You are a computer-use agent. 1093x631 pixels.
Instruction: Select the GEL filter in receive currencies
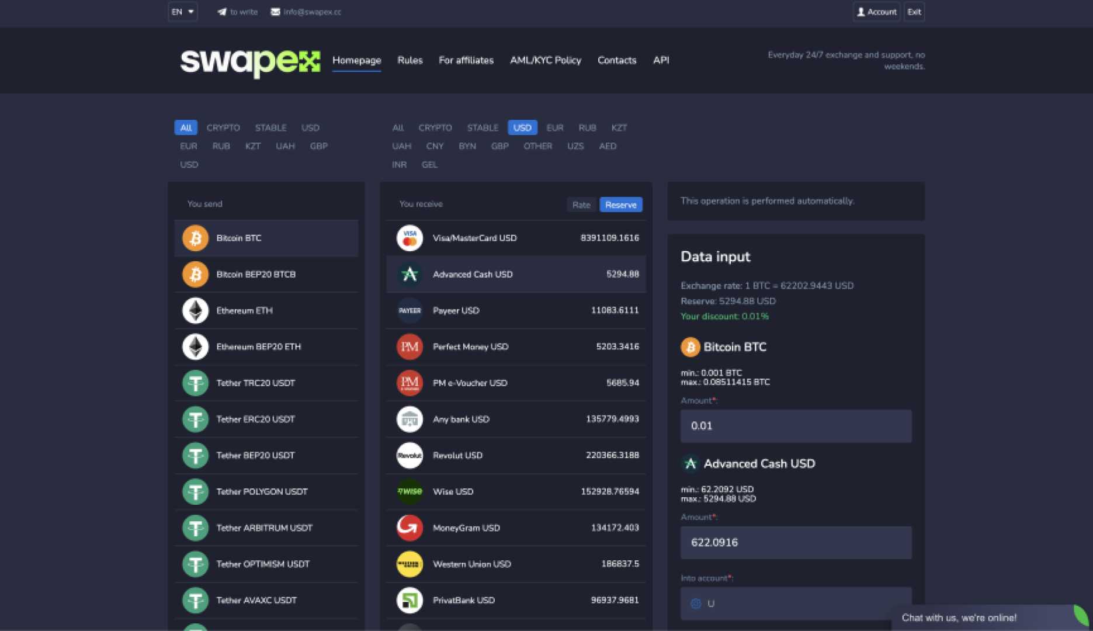(429, 165)
